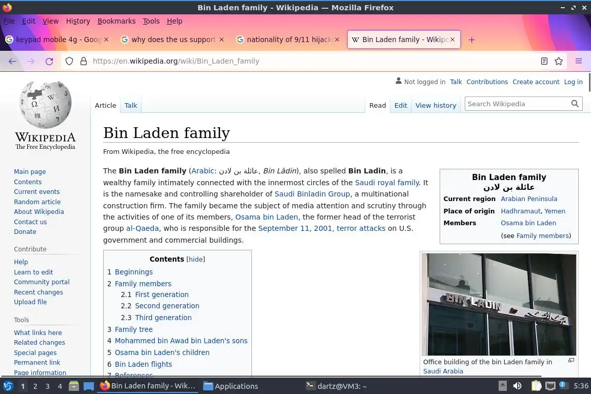Click the Wikipedia search magnifier icon
This screenshot has height=394, width=591.
tap(575, 104)
